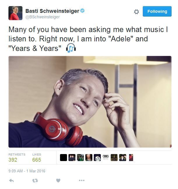Toggle the Following button

(157, 11)
